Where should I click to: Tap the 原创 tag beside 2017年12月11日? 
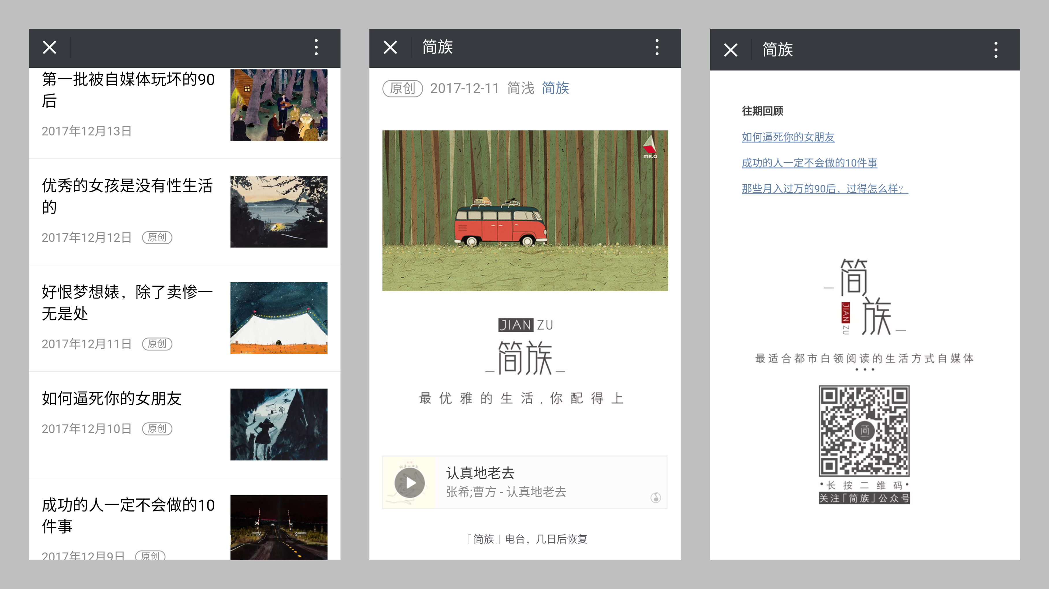pos(157,344)
